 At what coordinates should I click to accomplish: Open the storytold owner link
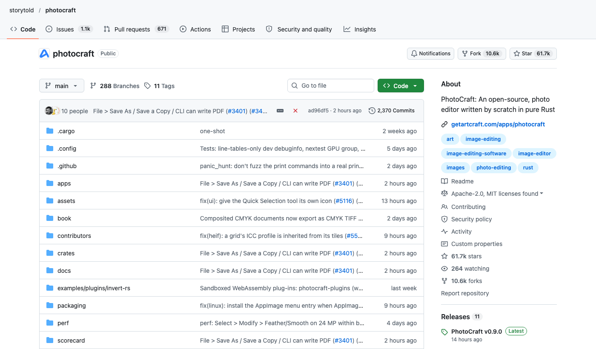pos(22,10)
